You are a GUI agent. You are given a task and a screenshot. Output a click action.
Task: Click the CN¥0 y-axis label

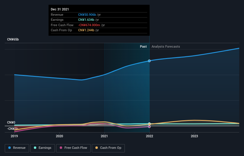[11, 122]
